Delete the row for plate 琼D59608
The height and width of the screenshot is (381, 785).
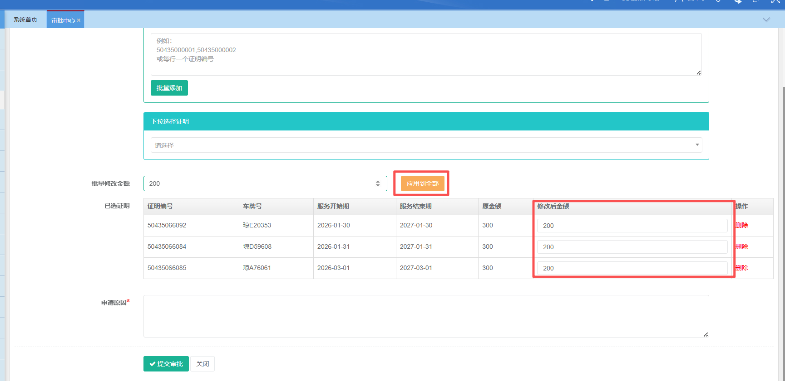(x=742, y=247)
